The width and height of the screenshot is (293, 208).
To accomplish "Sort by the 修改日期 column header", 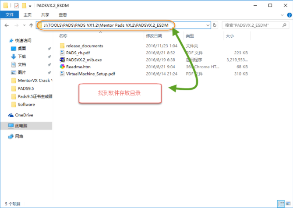I will pos(154,36).
